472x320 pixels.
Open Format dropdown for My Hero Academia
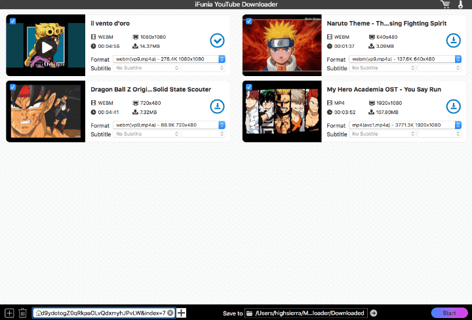[405, 125]
